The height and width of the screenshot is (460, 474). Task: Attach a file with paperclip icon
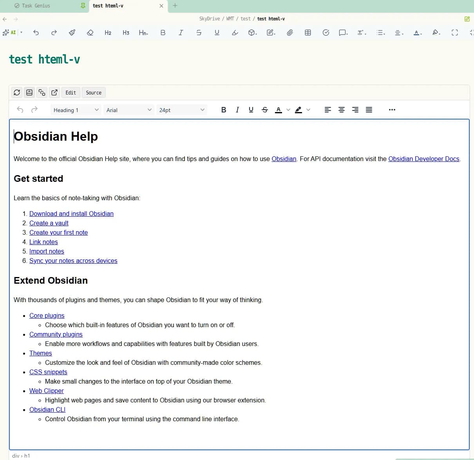click(290, 33)
